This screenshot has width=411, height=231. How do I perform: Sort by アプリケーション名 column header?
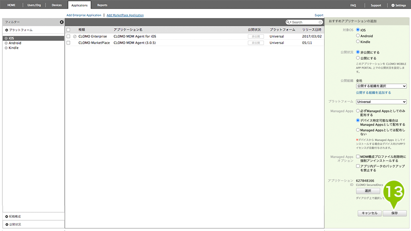128,30
